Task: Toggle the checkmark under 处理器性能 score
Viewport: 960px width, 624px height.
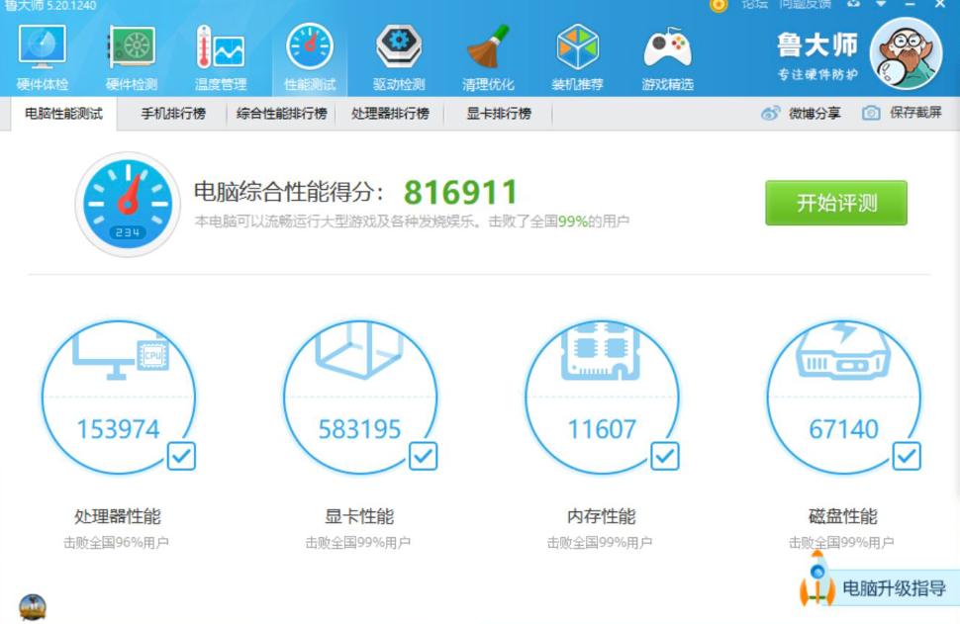Action: point(182,457)
